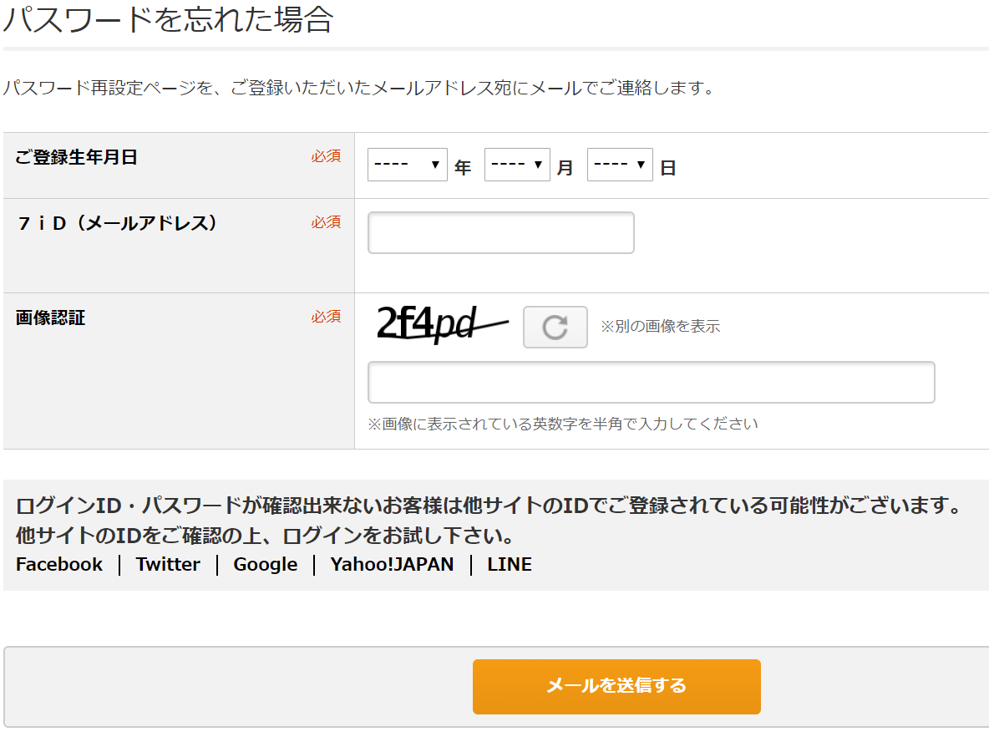Viewport: 989px width, 737px height.
Task: Open the birth year dropdown
Action: tap(408, 165)
